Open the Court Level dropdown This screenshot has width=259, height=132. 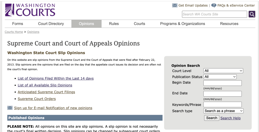coord(223,71)
